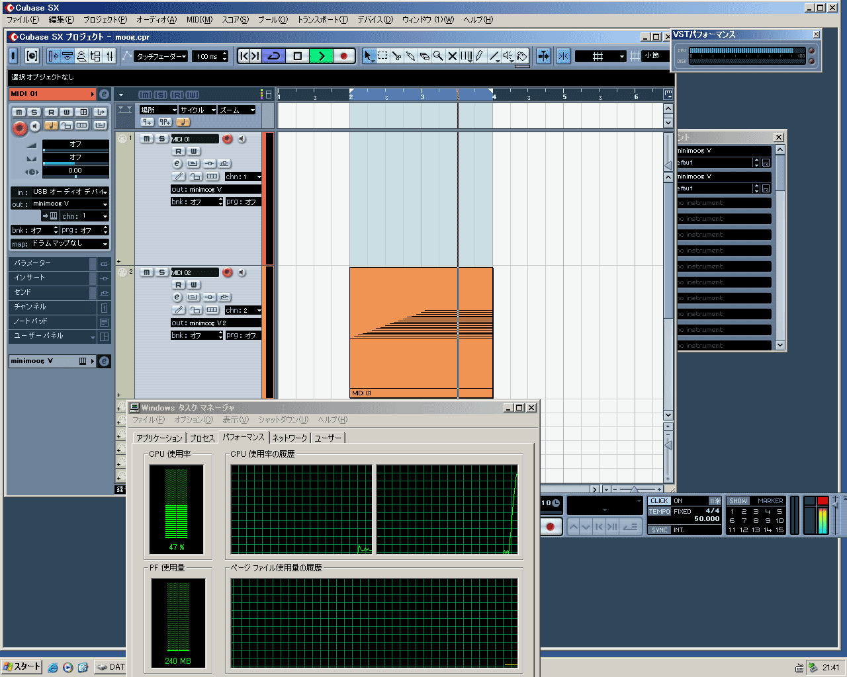Click the orange MIDI part in MIDI 02 track

pyautogui.click(x=421, y=333)
